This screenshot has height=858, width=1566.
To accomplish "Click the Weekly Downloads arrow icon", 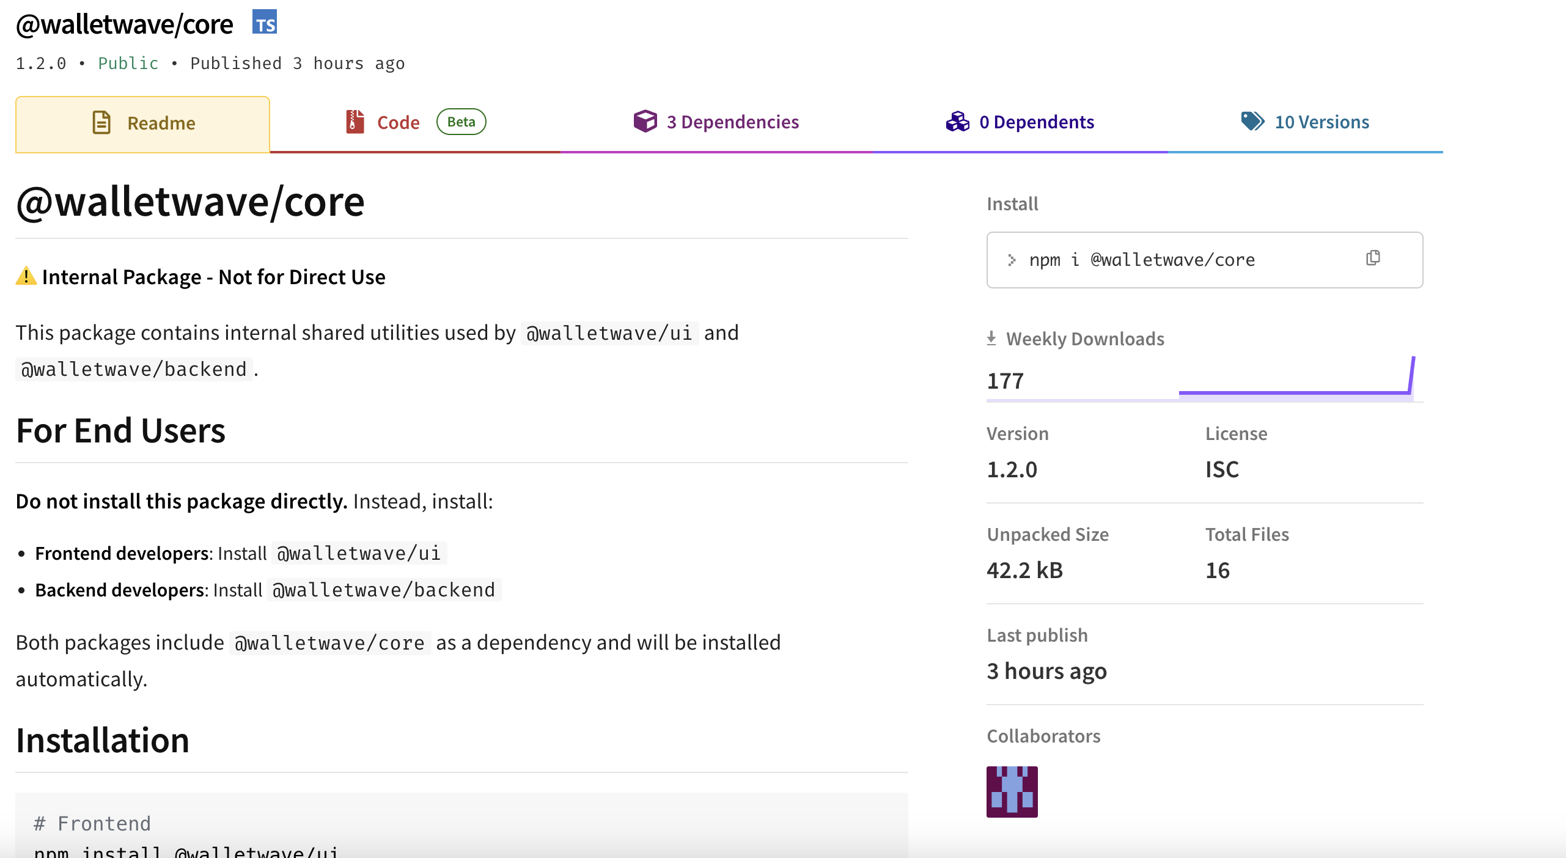I will coord(991,338).
